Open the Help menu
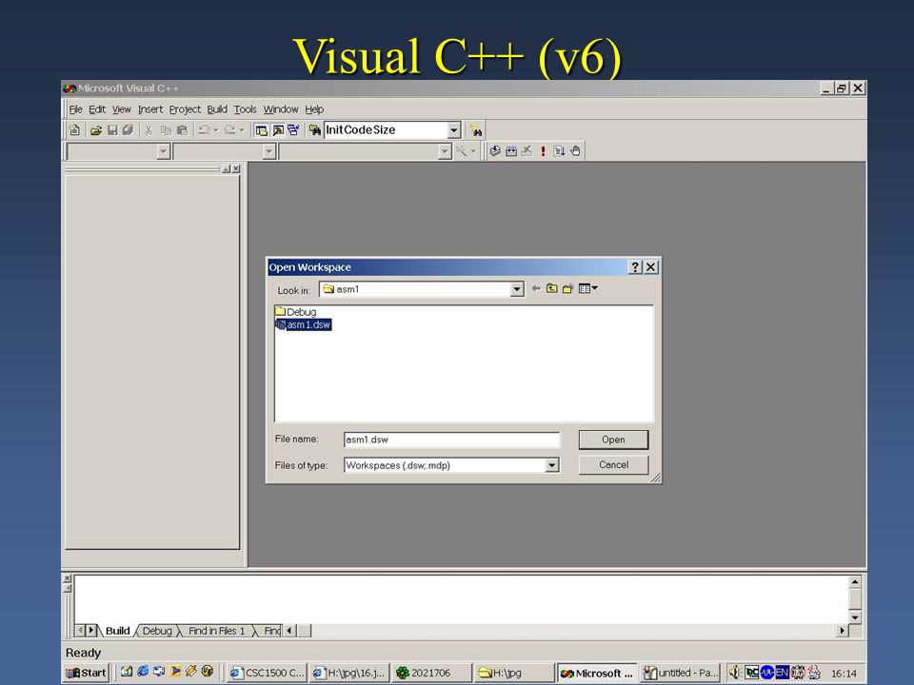Image resolution: width=914 pixels, height=685 pixels. click(x=314, y=109)
